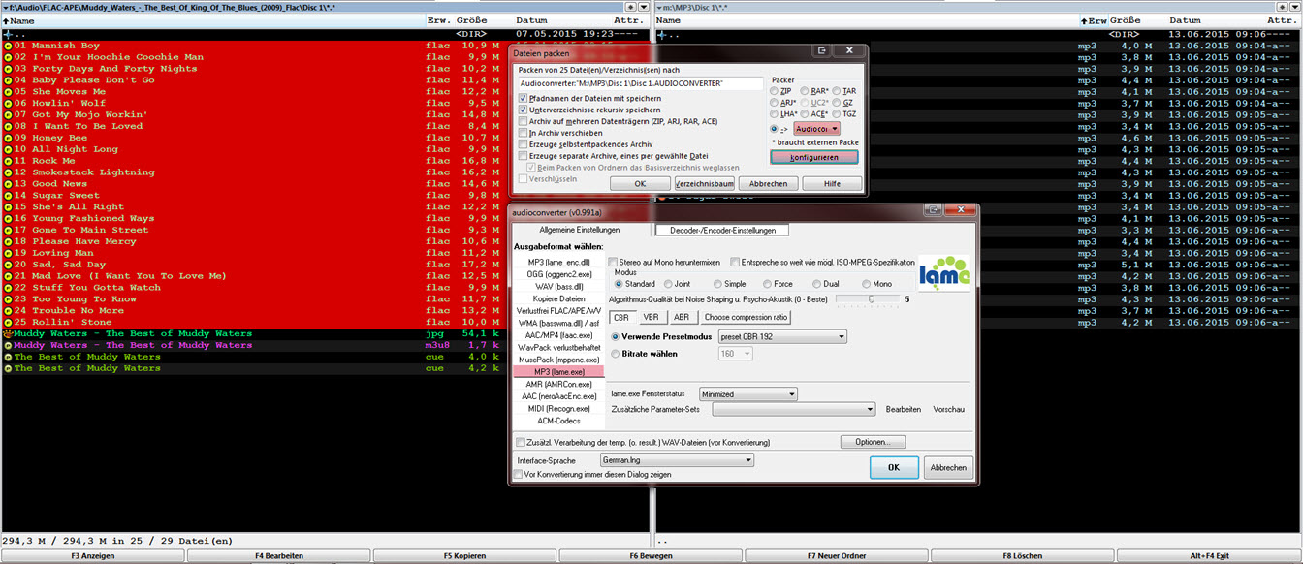Click the restore icon in audioconverter title bar
Screen dimensions: 1303x564
[x=934, y=209]
